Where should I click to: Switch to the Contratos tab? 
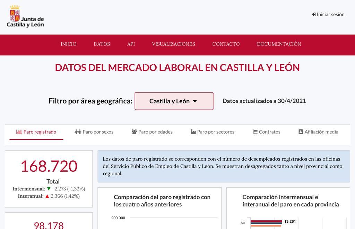point(266,132)
